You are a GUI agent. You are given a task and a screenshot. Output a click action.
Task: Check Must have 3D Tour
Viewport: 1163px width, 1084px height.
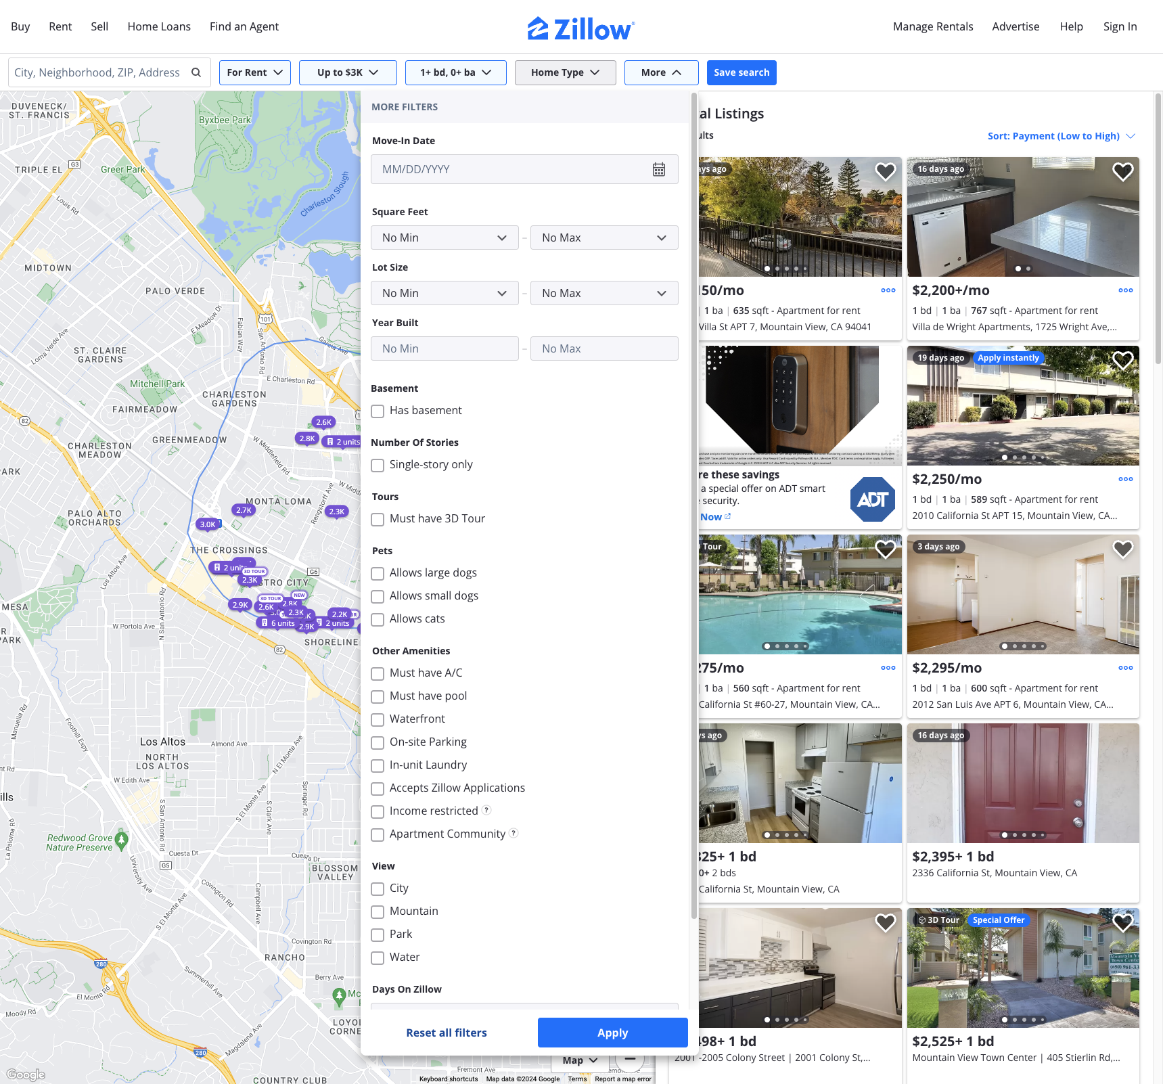378,519
